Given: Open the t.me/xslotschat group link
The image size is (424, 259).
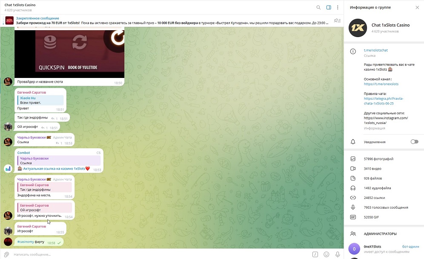Looking at the screenshot, I should click(x=375, y=50).
